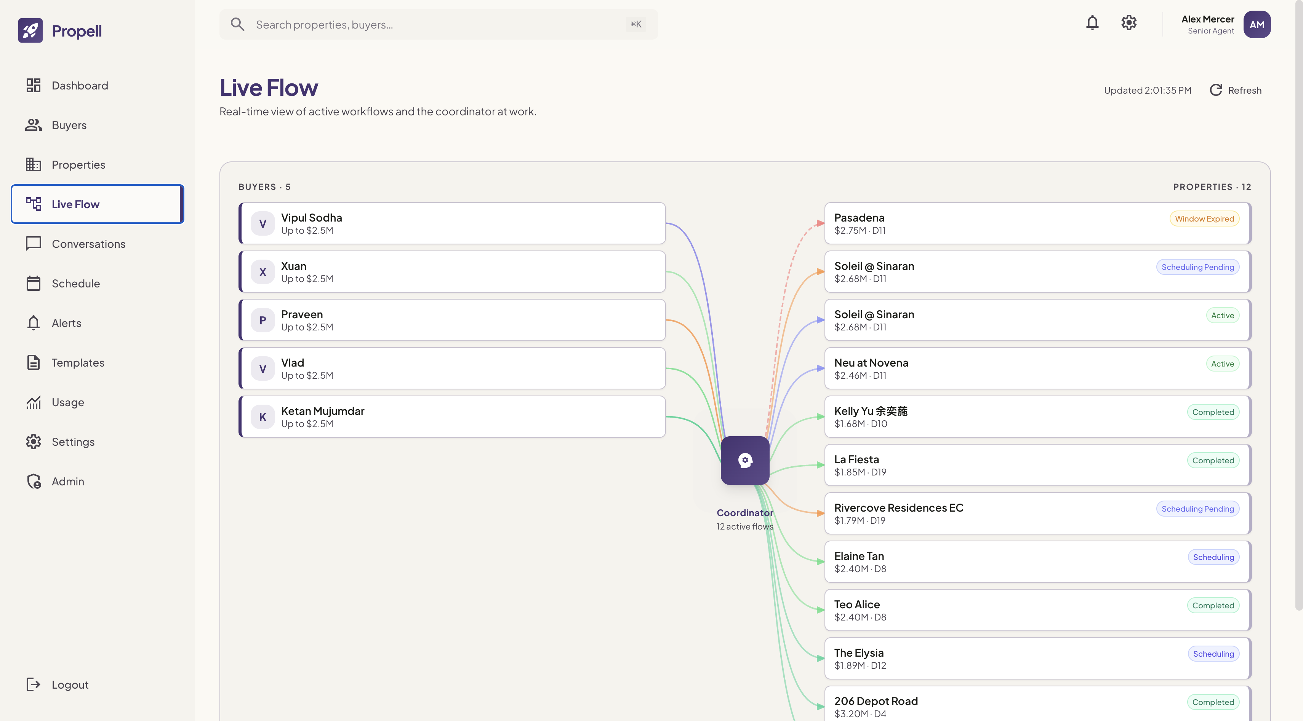Open Rivercove Residences EC card
Viewport: 1303px width, 721px height.
click(1037, 513)
